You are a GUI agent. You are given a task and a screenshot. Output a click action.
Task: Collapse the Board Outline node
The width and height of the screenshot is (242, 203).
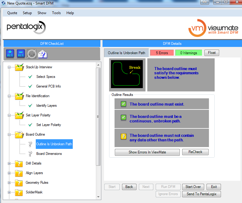click(9, 135)
